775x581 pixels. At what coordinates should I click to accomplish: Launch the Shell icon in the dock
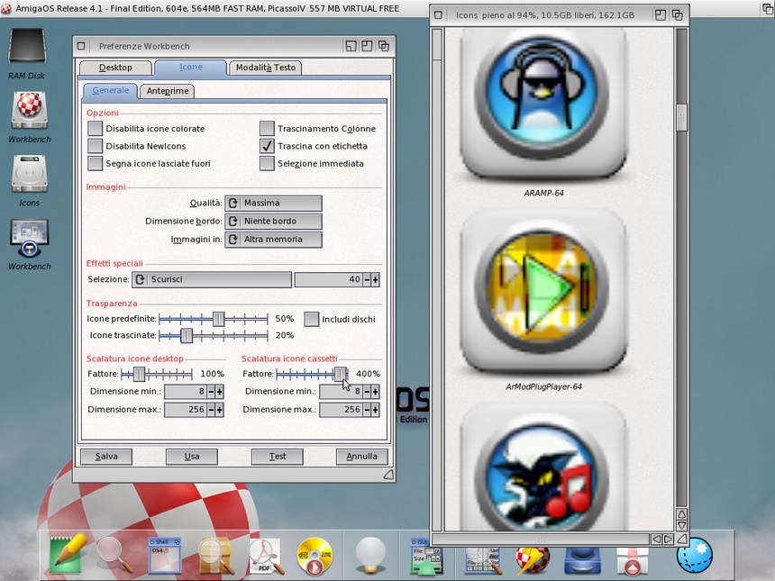(165, 555)
